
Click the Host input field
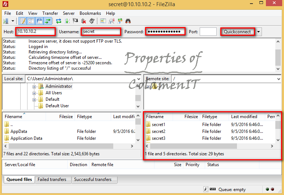pyautogui.click(x=35, y=32)
